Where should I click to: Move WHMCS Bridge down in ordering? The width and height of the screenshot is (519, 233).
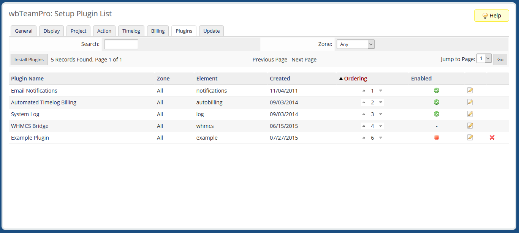tap(381, 126)
